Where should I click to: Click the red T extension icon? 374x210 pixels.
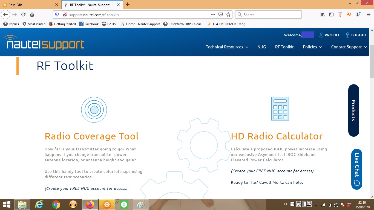point(340,14)
